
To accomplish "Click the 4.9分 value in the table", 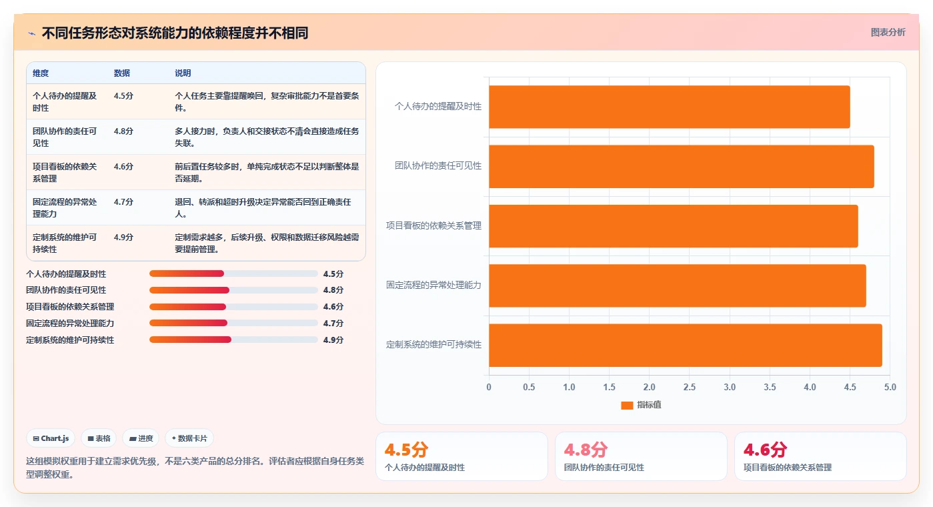I will pyautogui.click(x=123, y=237).
